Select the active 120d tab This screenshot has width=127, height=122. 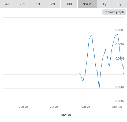87,4
